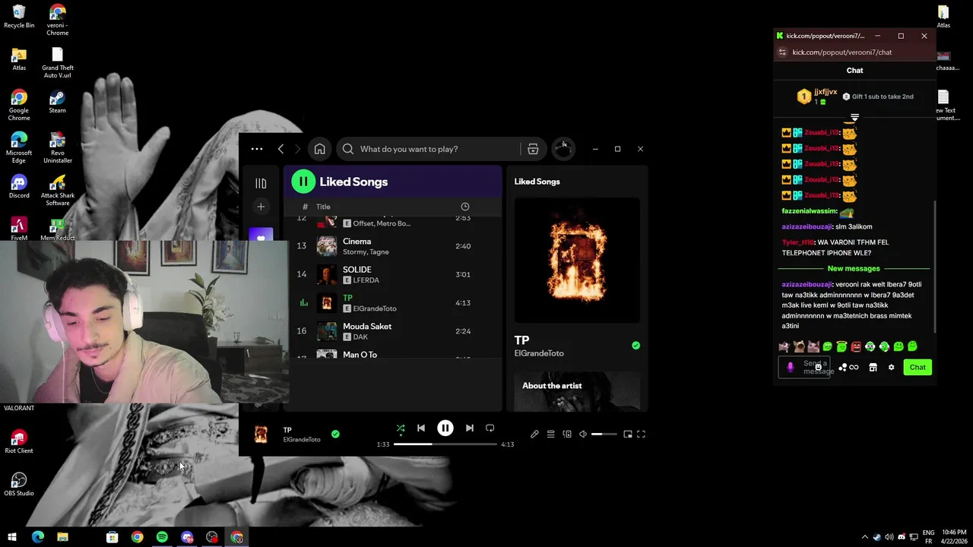Click the Title column header
This screenshot has width=973, height=547.
(323, 207)
